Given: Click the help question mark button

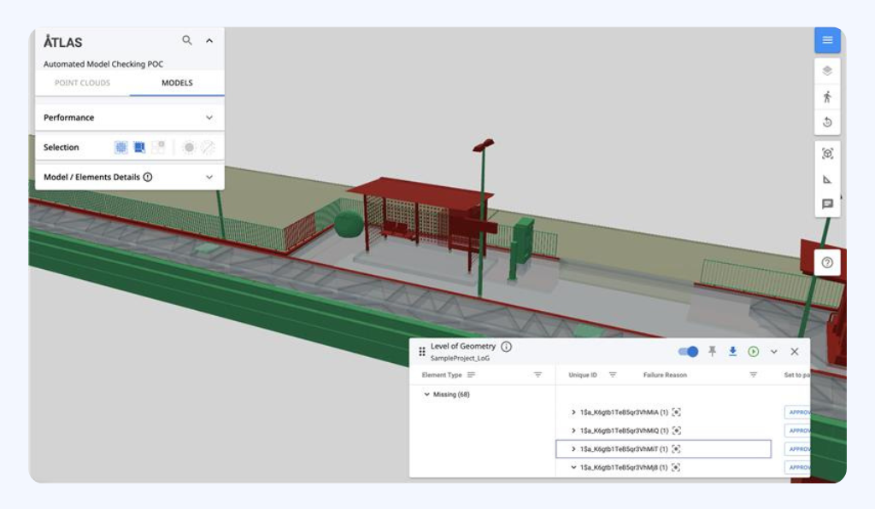Looking at the screenshot, I should (x=826, y=262).
